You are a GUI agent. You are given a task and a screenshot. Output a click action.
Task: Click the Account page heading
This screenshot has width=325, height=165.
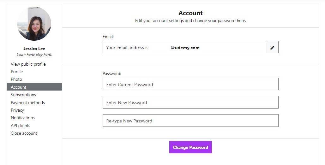pyautogui.click(x=190, y=13)
